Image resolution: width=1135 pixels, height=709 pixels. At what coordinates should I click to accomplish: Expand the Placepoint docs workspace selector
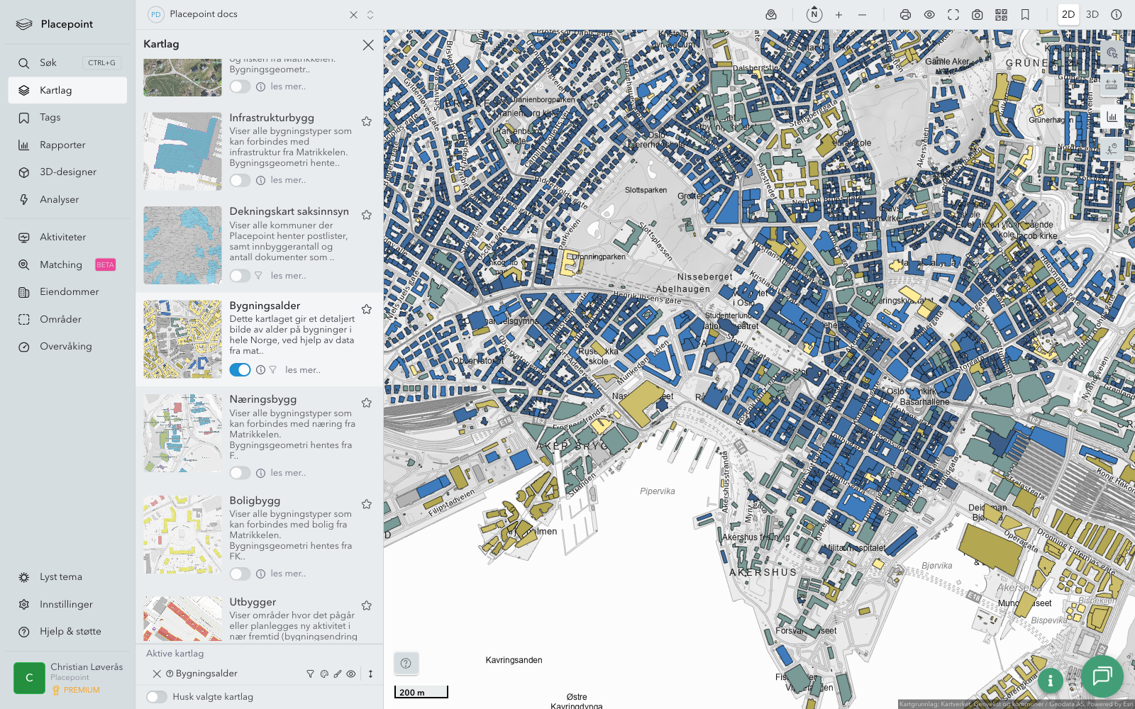click(x=370, y=15)
